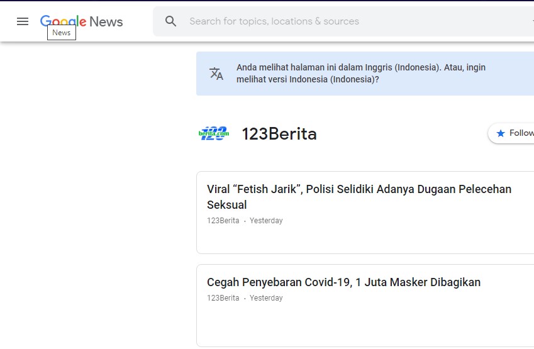
Task: Click Yesterday timestamp under Fetish Jarik article
Action: pyautogui.click(x=266, y=221)
